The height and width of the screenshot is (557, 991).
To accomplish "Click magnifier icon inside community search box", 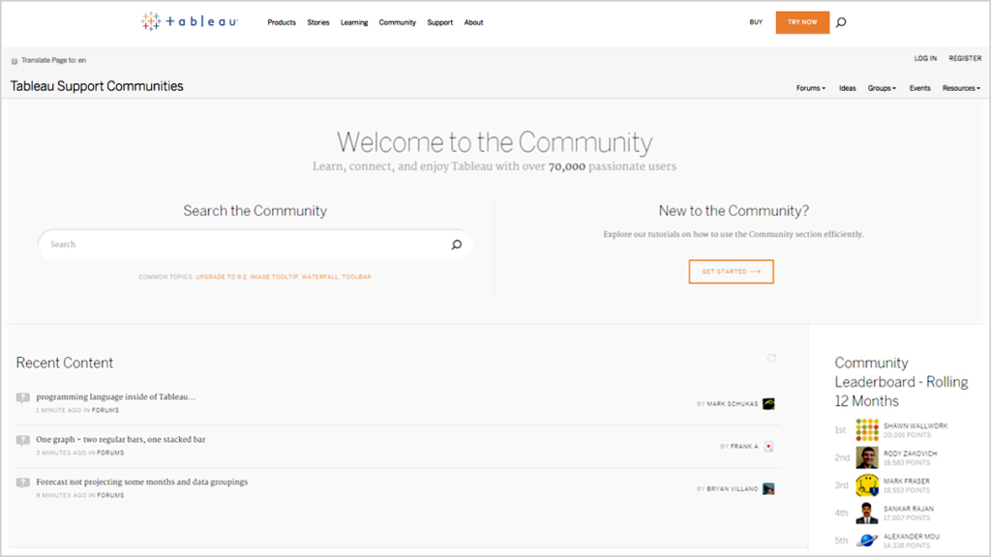I will [457, 245].
